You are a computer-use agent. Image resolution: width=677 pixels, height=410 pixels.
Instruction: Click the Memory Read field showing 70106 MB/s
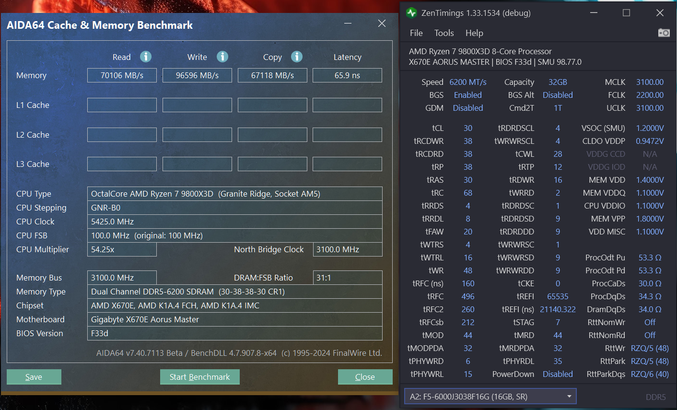pos(122,75)
